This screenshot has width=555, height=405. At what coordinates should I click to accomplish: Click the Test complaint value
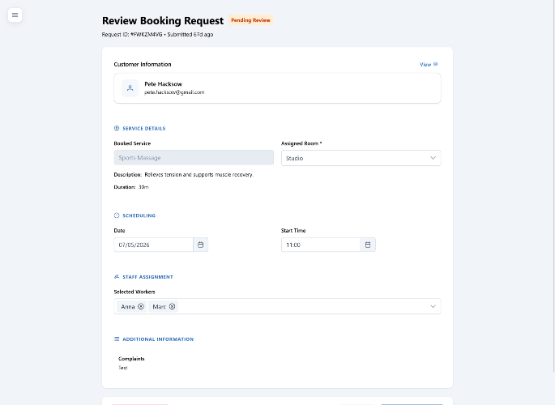tap(123, 368)
